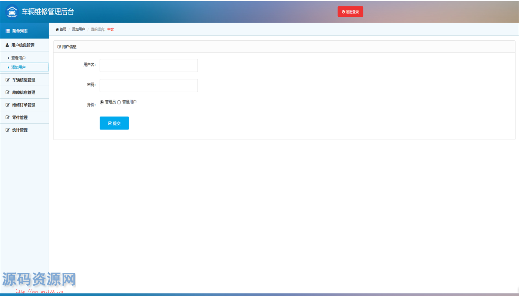Screen dimensions: 519x296
Task: Go to 首页 breadcrumb link
Action: click(x=63, y=29)
